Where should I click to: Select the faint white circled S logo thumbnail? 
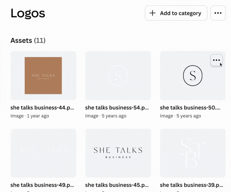click(118, 75)
